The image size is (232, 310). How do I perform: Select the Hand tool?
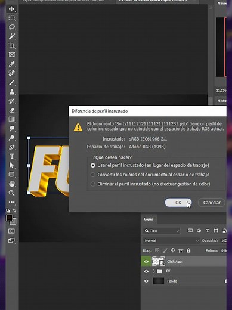(x=11, y=184)
